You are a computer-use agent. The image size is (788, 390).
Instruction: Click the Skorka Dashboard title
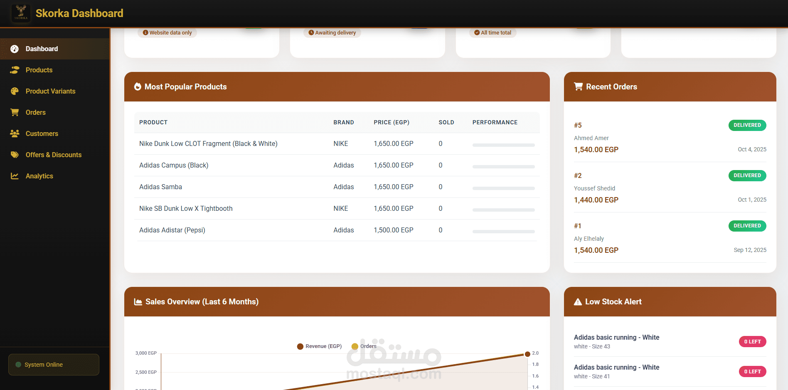(79, 13)
